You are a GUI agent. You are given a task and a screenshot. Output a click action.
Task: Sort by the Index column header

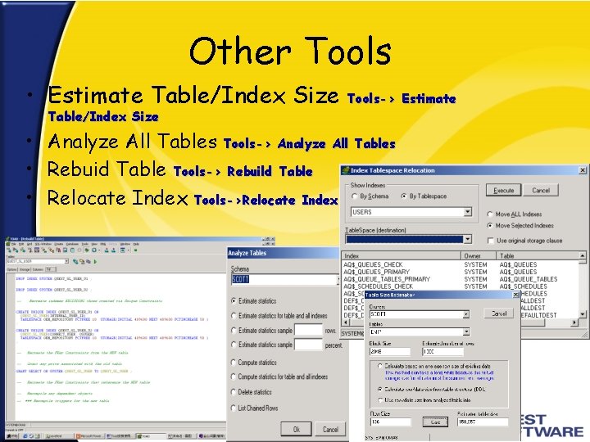tap(402, 255)
